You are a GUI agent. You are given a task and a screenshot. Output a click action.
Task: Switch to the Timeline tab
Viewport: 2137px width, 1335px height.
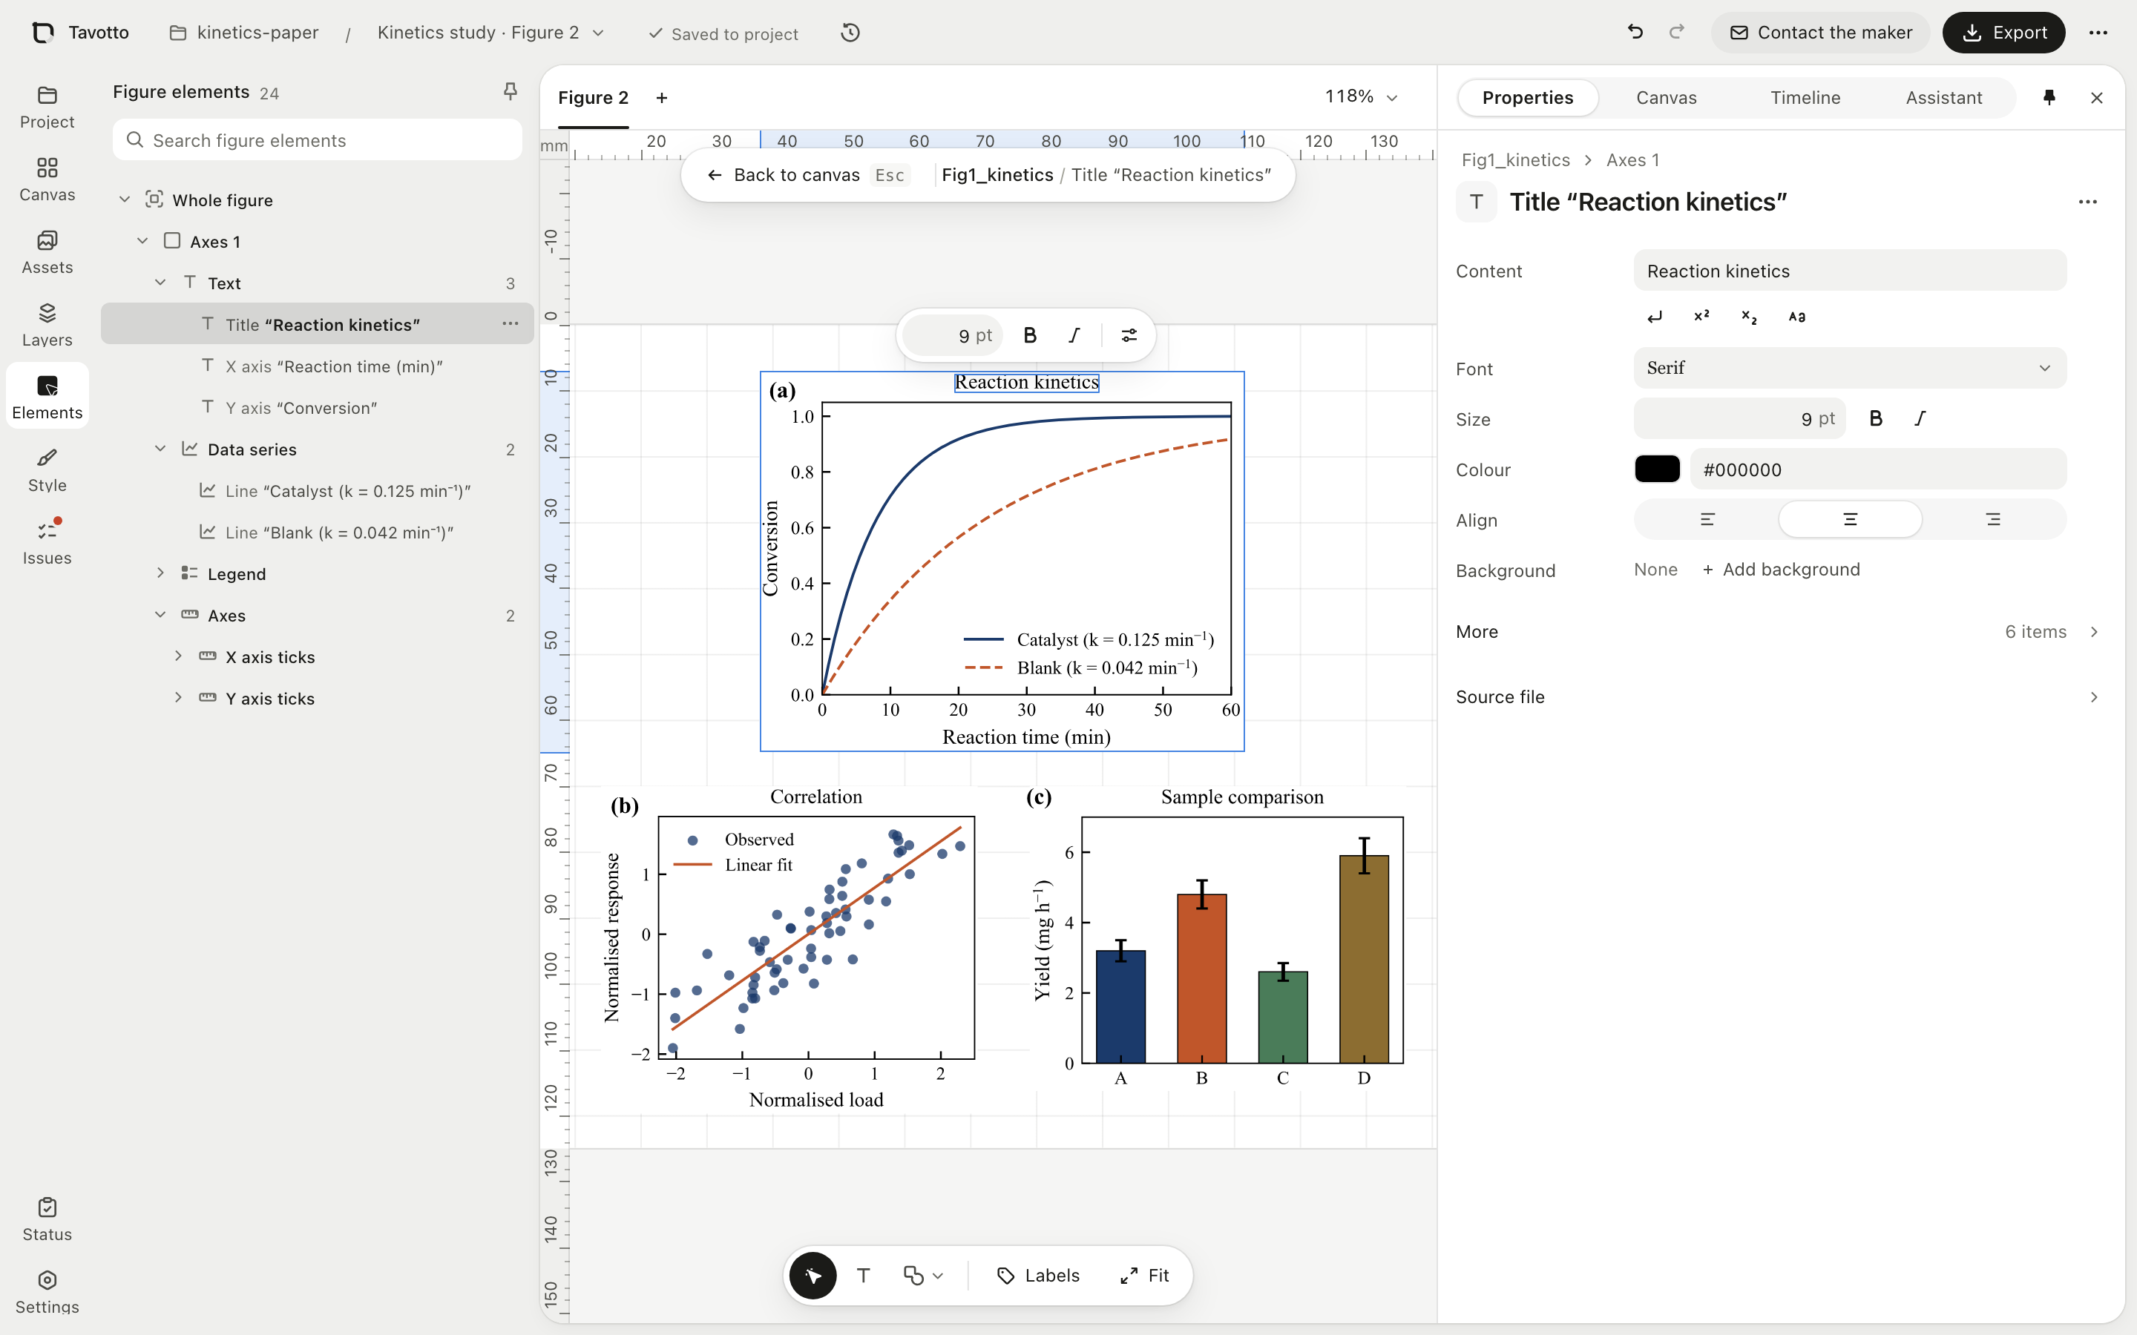1805,98
